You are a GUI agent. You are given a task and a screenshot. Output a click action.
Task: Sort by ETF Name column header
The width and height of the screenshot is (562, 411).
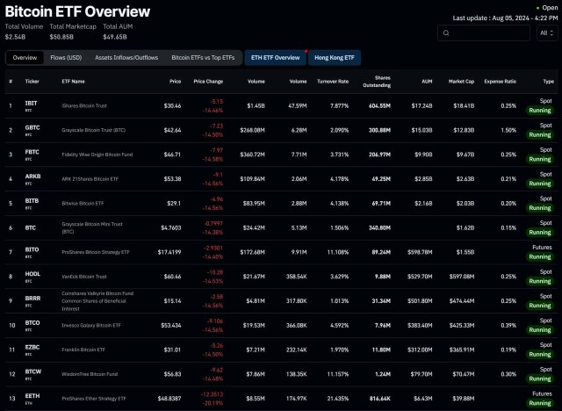point(73,82)
